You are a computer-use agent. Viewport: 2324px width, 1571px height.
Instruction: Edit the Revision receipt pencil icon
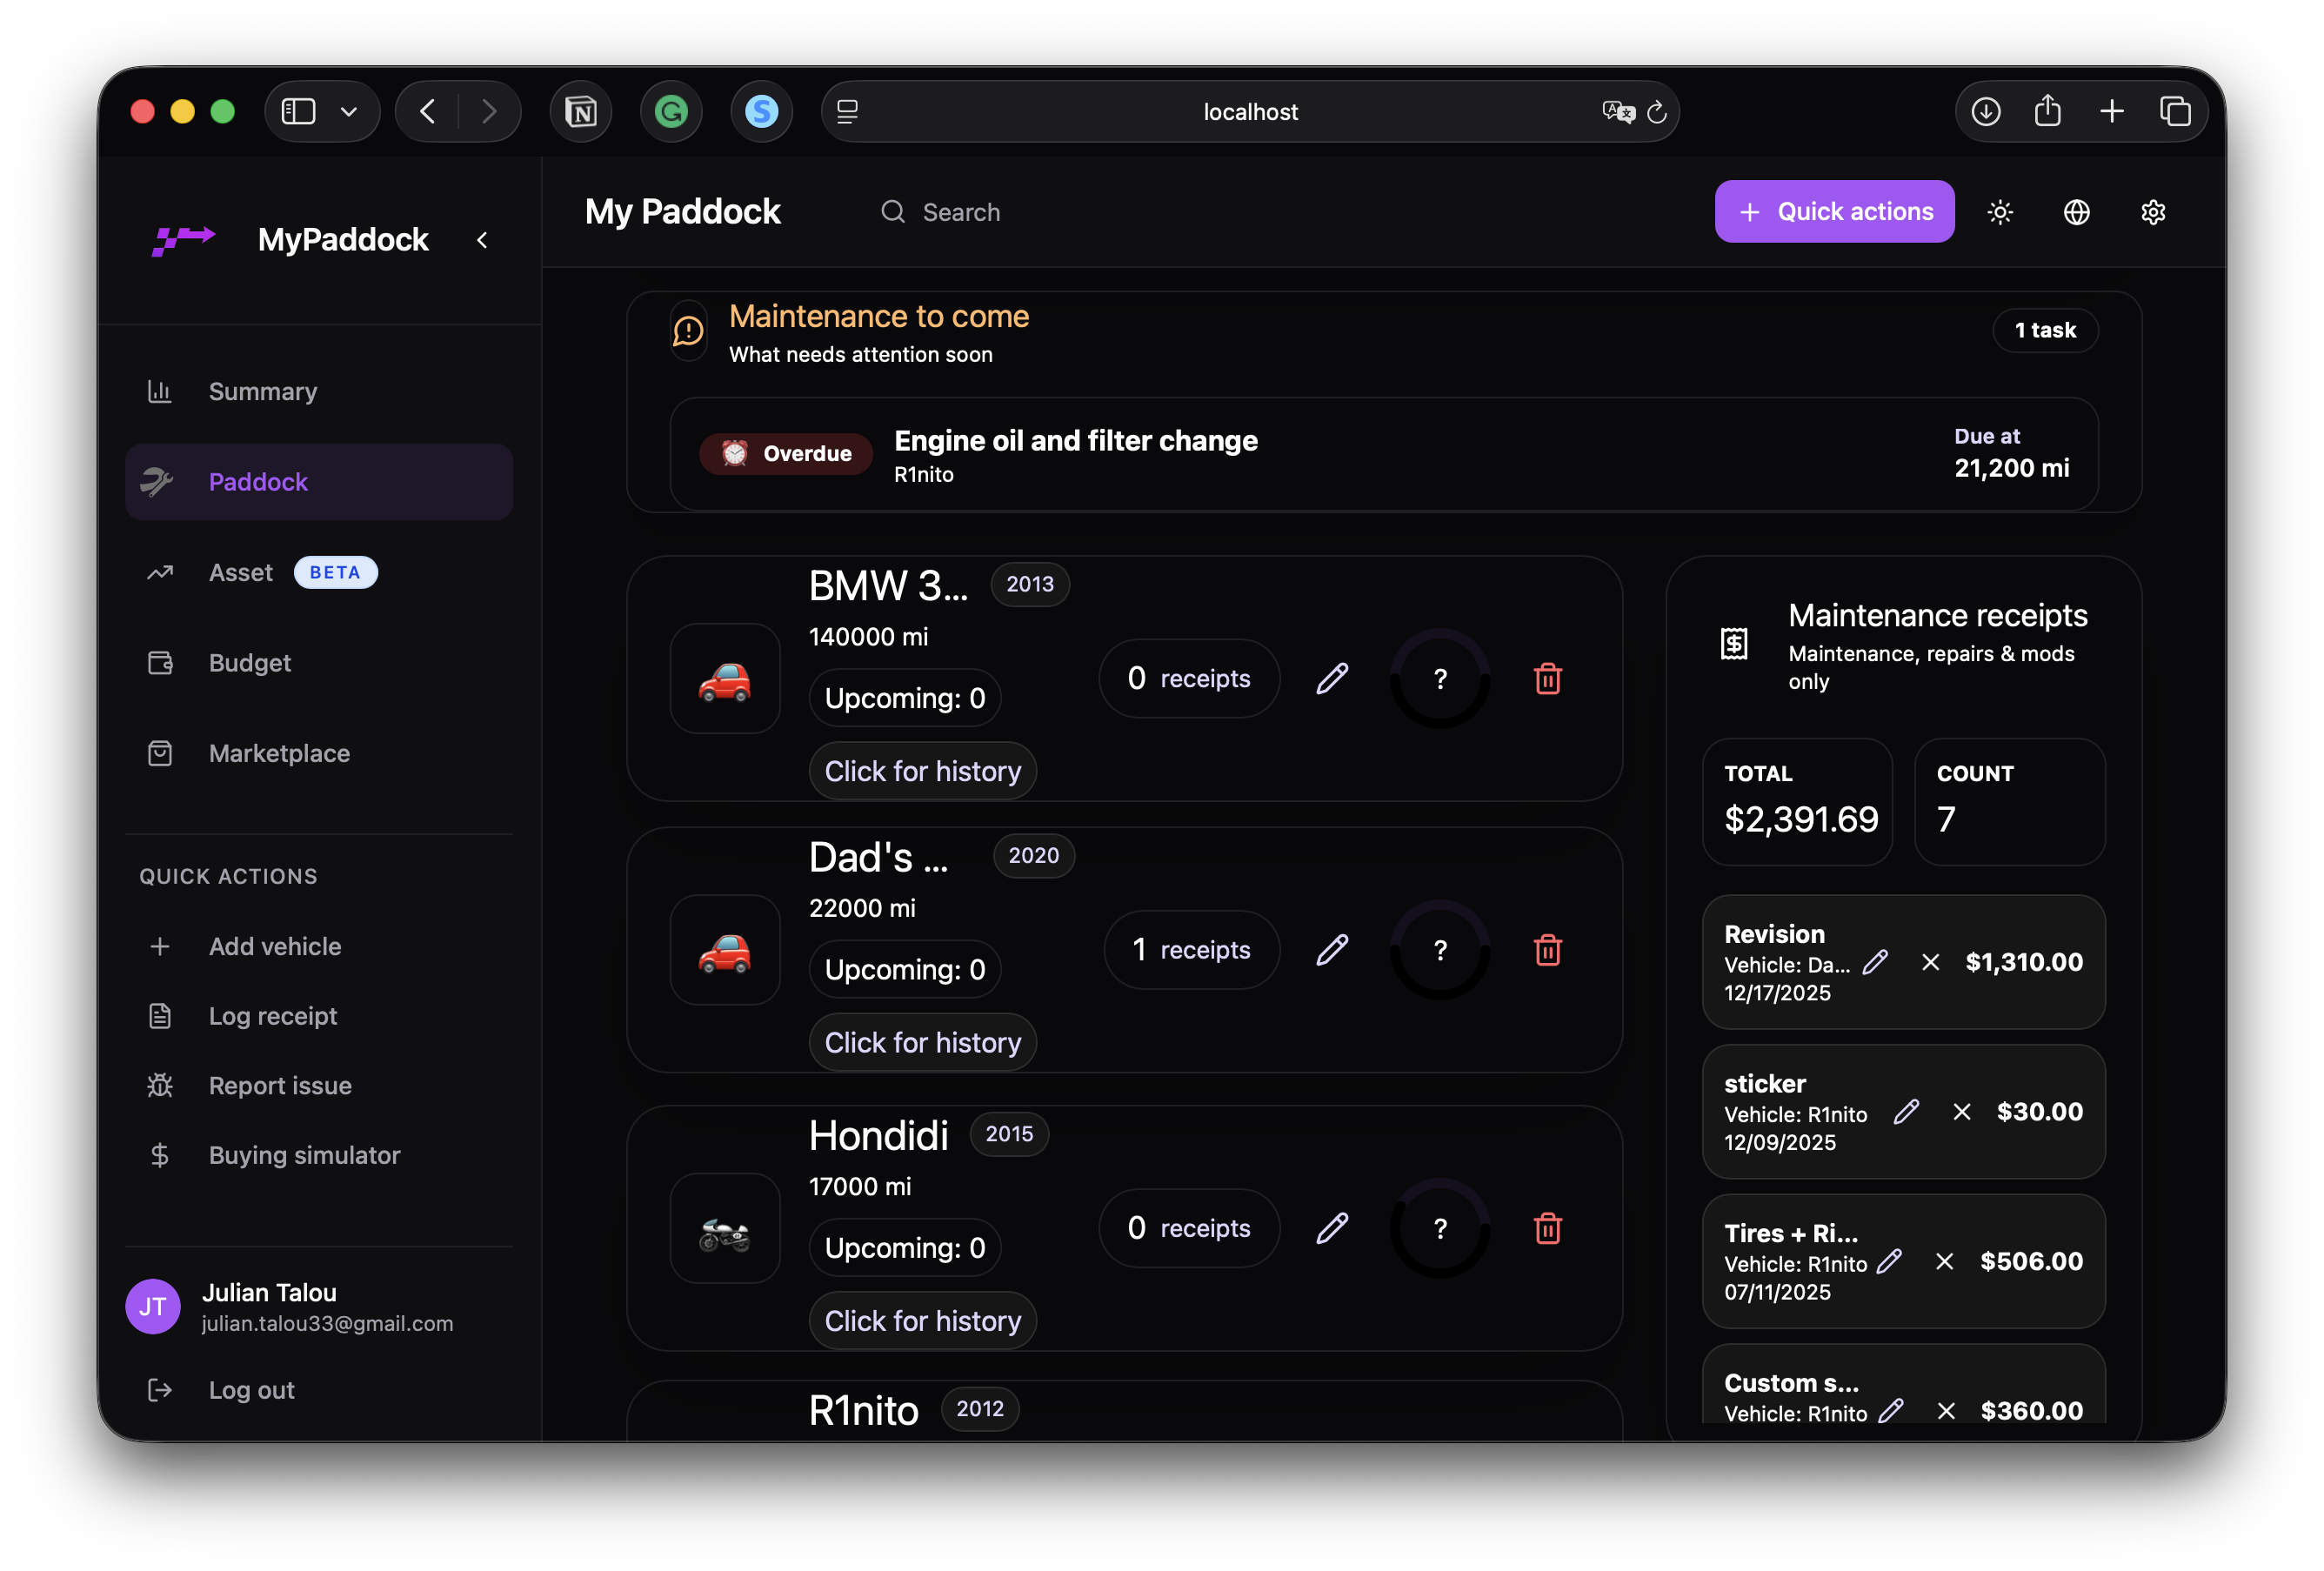pyautogui.click(x=1875, y=962)
